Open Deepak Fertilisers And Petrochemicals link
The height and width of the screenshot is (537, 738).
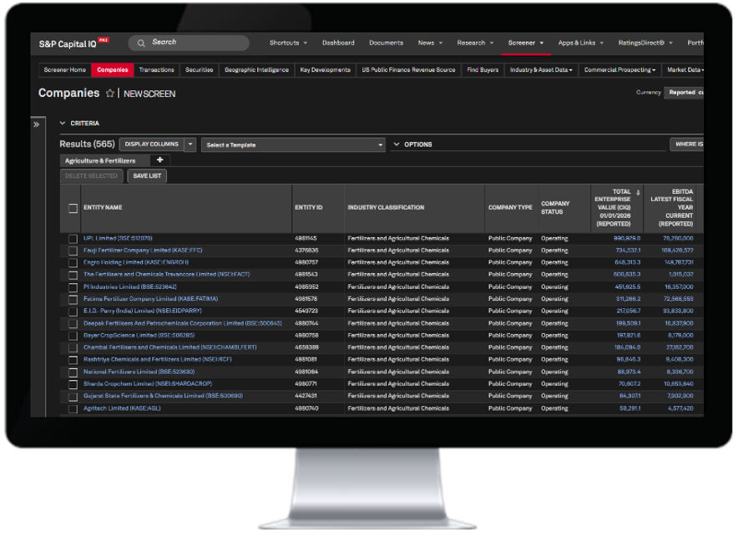[x=183, y=324]
